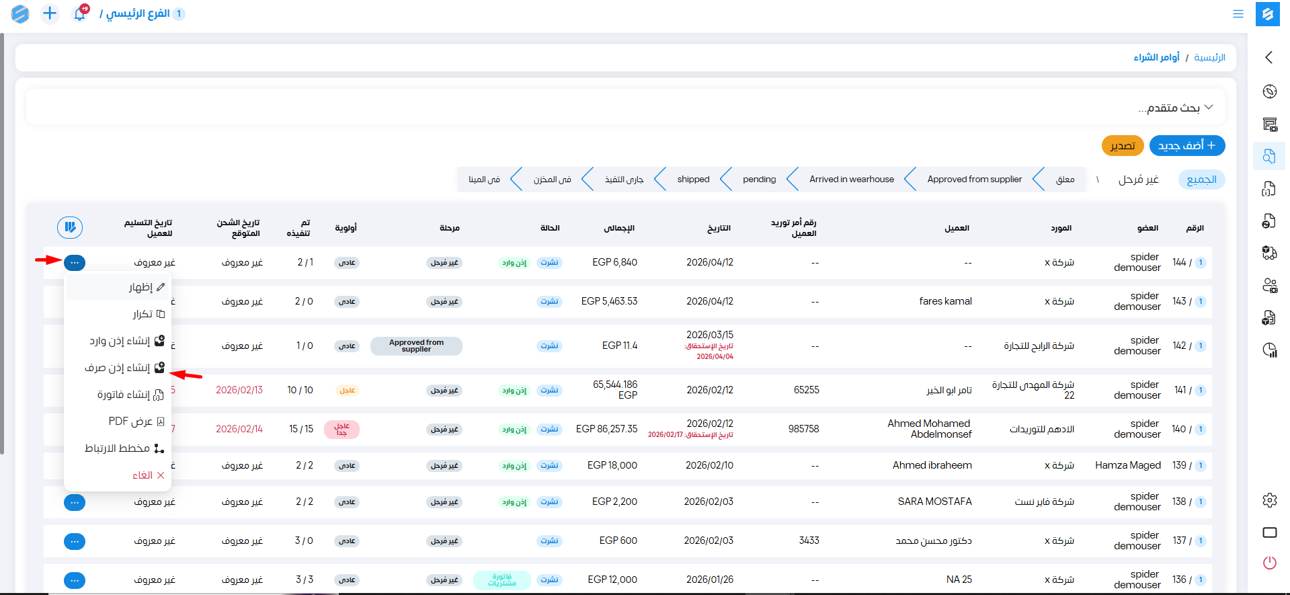The width and height of the screenshot is (1290, 595).
Task: Switch to Approved from supplier stage tab
Action: pos(974,180)
